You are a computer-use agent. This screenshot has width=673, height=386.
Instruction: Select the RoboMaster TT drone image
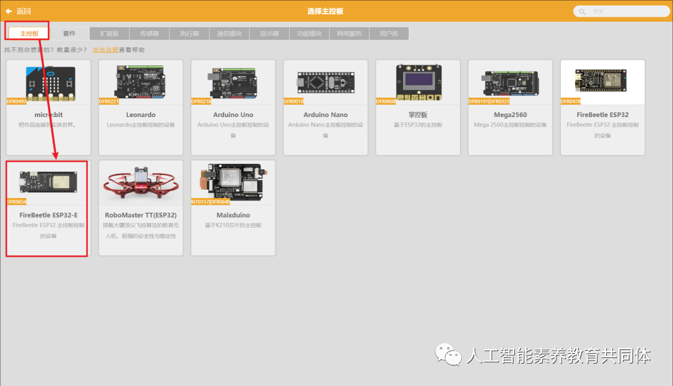141,182
